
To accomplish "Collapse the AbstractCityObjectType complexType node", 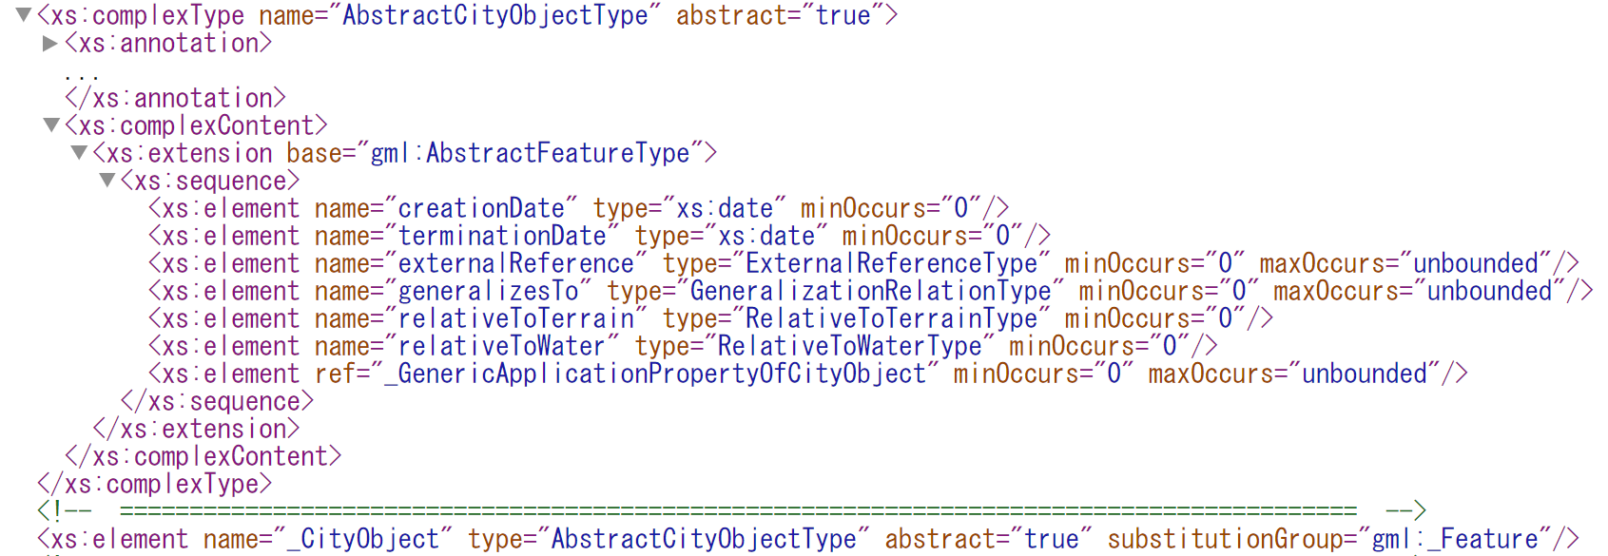I will (x=24, y=15).
